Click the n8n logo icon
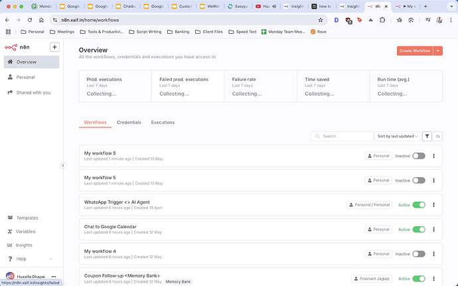This screenshot has width=458, height=286. tap(11, 47)
